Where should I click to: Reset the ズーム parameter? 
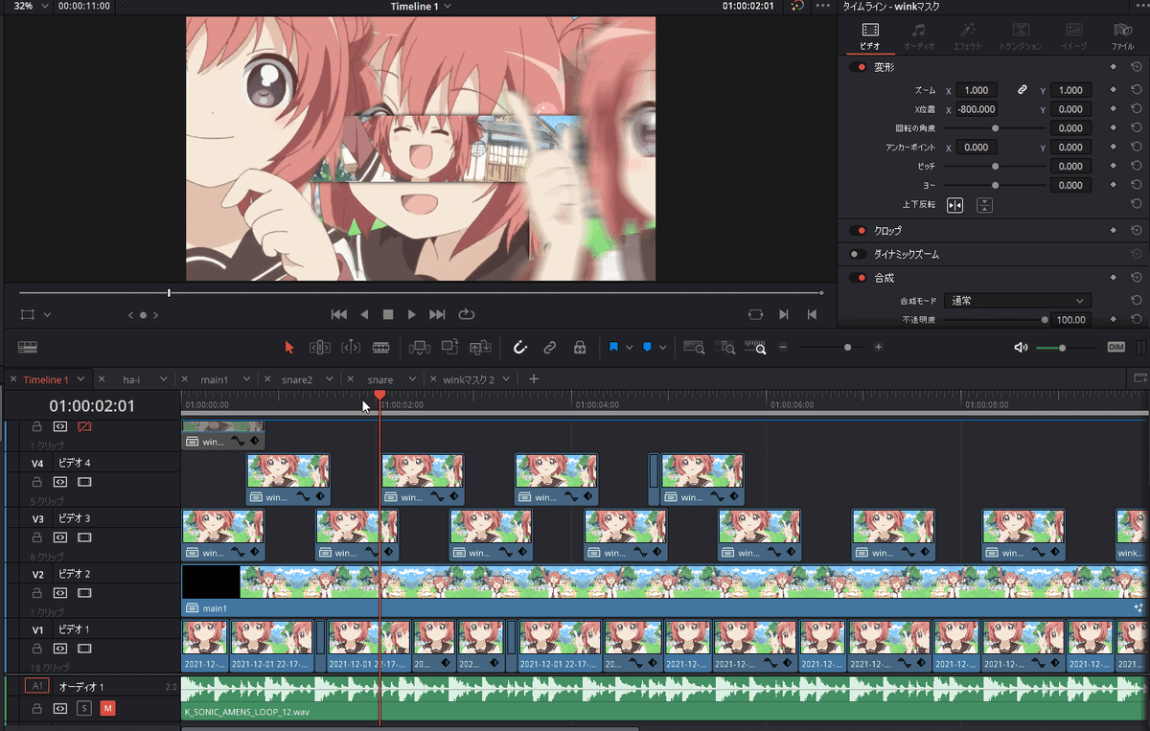pos(1136,90)
